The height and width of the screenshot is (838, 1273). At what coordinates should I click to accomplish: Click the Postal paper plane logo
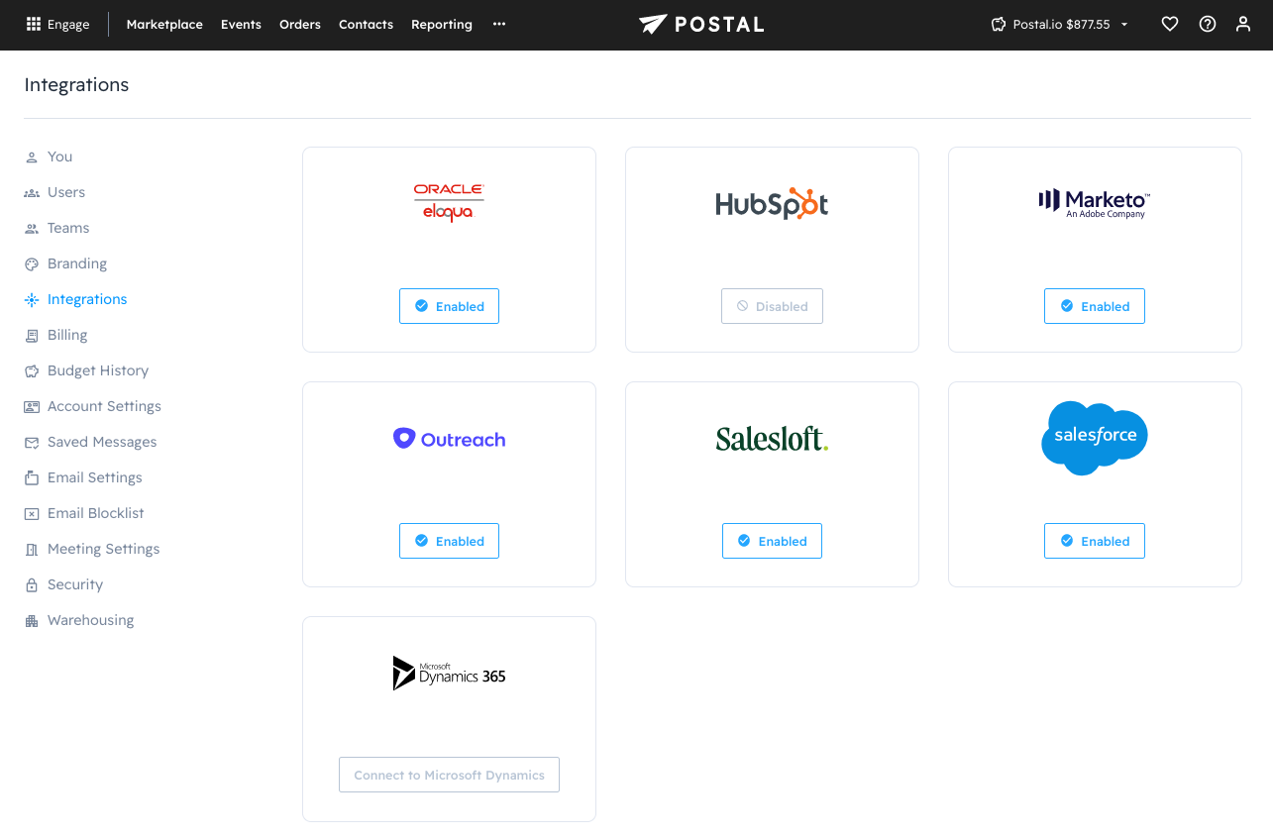654,25
